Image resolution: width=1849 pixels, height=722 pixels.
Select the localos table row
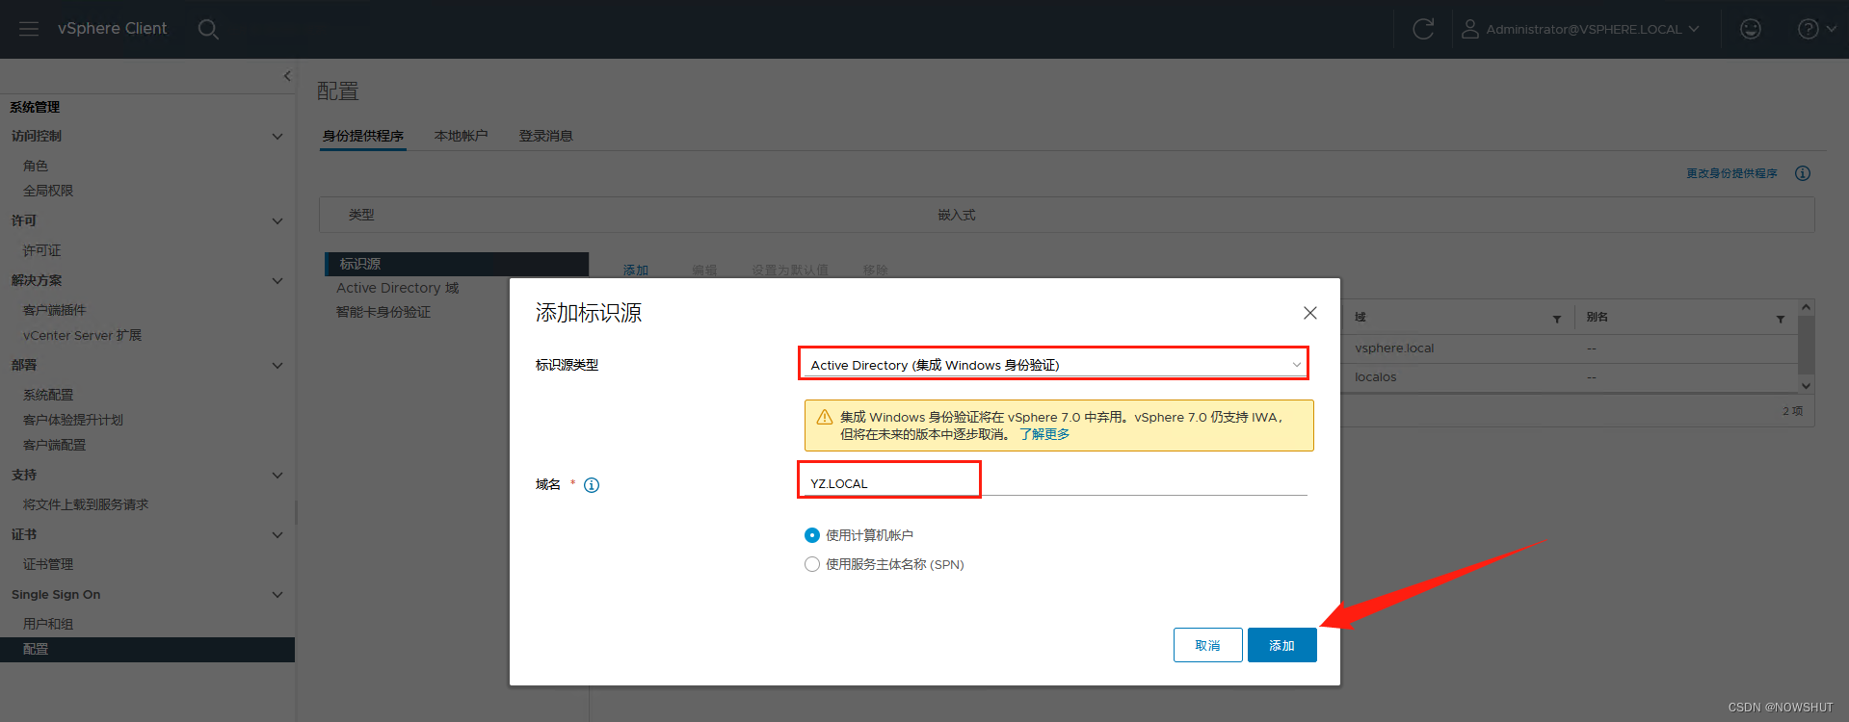[1571, 377]
